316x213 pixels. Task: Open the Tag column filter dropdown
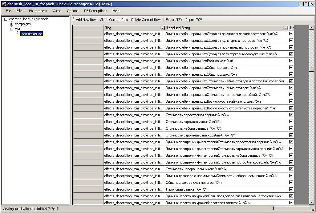click(x=162, y=28)
